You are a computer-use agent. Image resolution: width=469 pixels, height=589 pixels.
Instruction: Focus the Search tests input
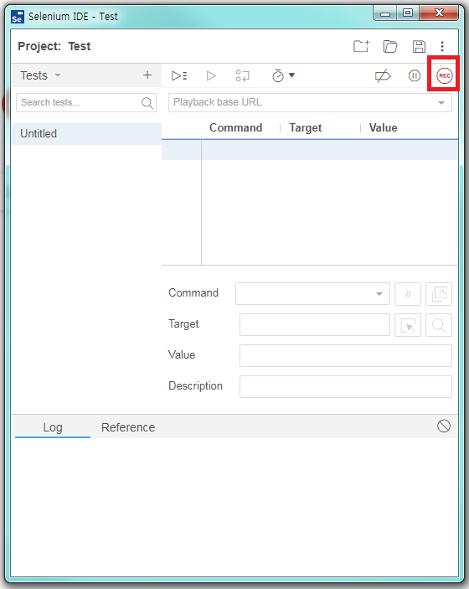click(x=86, y=102)
